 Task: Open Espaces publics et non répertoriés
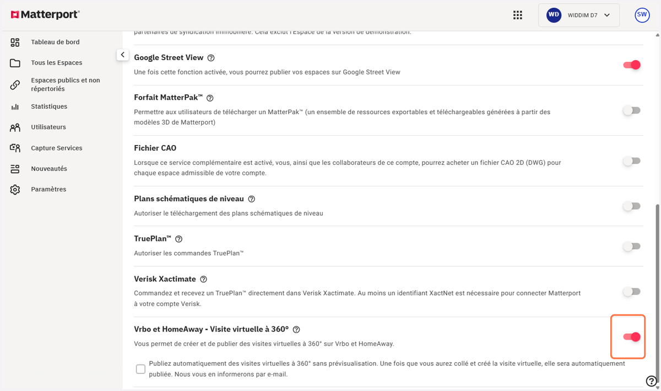(66, 84)
